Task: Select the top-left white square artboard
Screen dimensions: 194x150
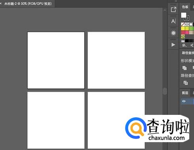Action: pyautogui.click(x=56, y=60)
